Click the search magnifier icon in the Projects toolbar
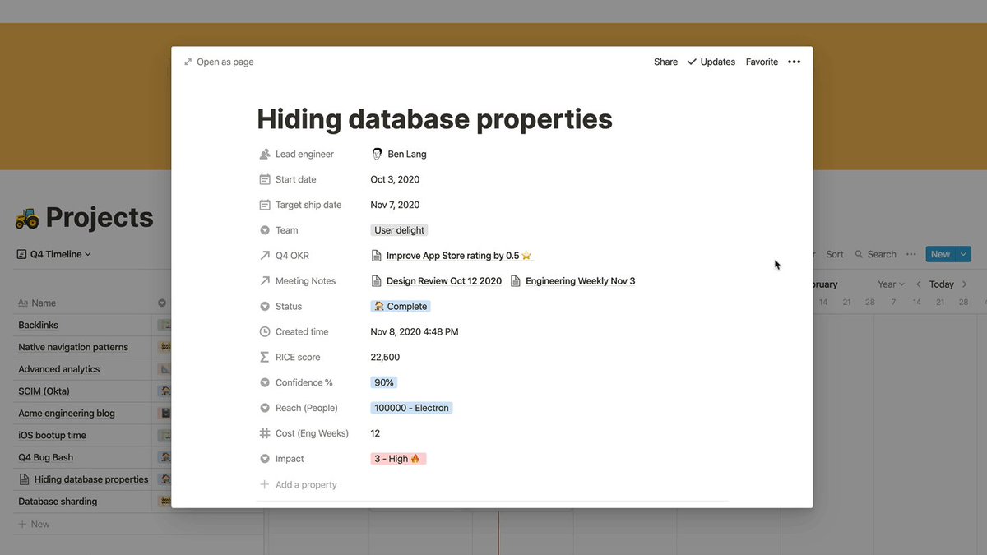The height and width of the screenshot is (555, 987). tap(860, 255)
